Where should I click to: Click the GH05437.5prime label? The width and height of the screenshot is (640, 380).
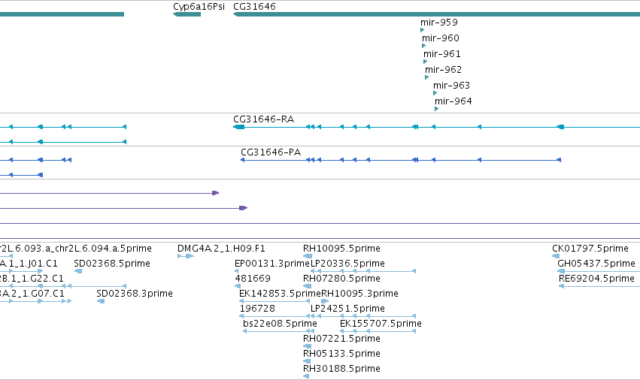596,264
